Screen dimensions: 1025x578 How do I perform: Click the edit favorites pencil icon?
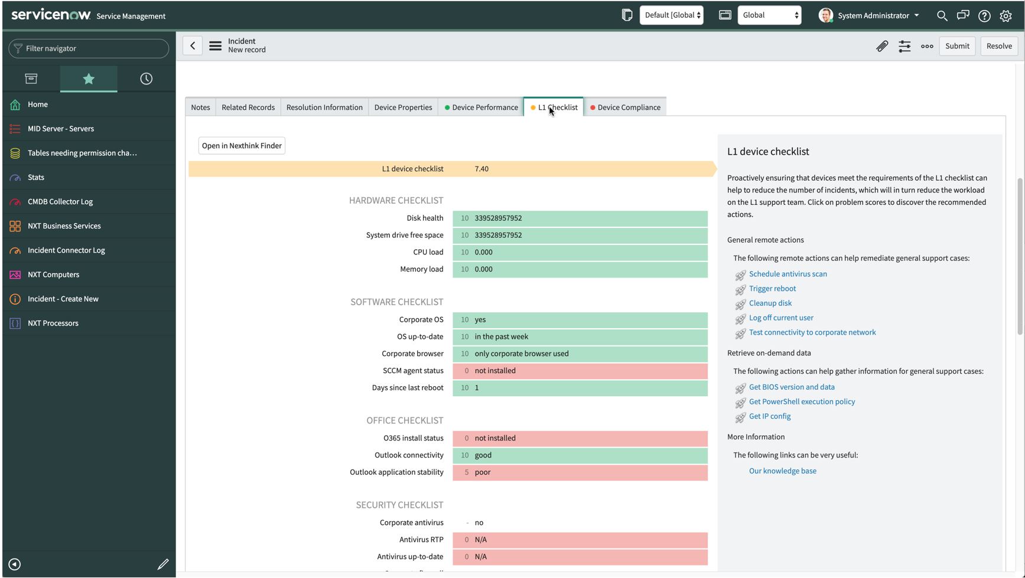(x=163, y=564)
